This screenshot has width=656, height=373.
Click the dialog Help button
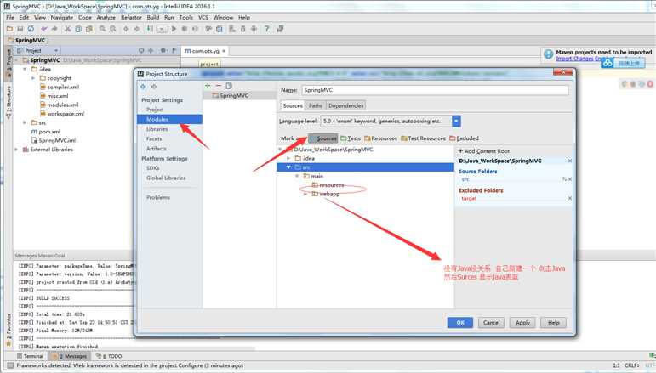pos(554,323)
